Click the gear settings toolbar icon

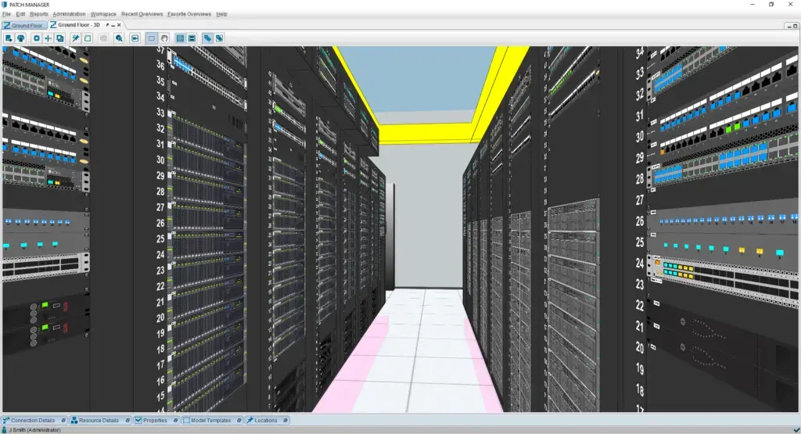[36, 38]
